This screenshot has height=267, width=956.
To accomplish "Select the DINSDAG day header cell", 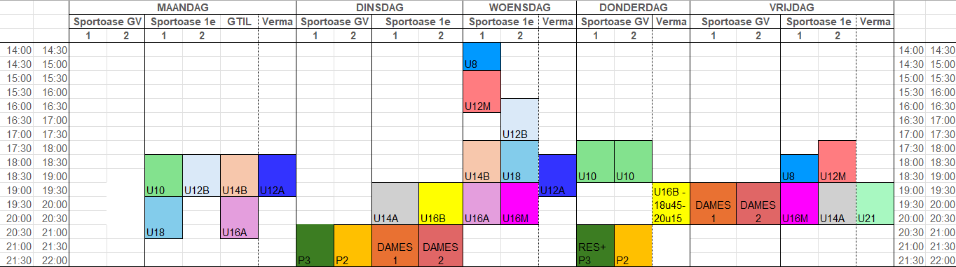I will [x=379, y=7].
